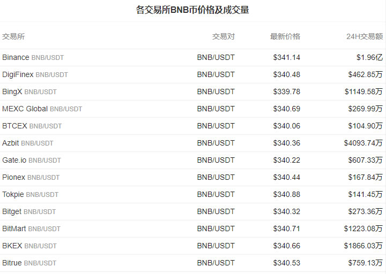Viewport: 386px width, 274px height.
Task: Click the 交易对 column header
Action: pos(223,36)
